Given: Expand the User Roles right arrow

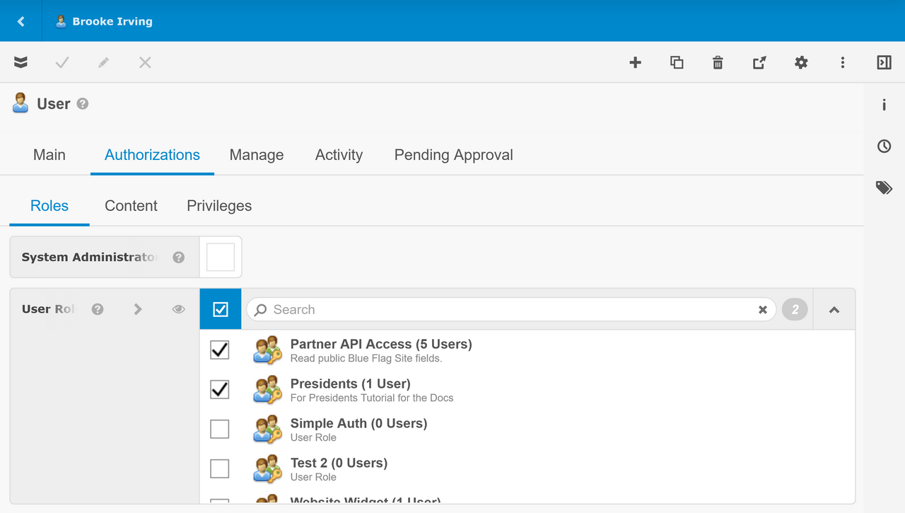Looking at the screenshot, I should (138, 309).
